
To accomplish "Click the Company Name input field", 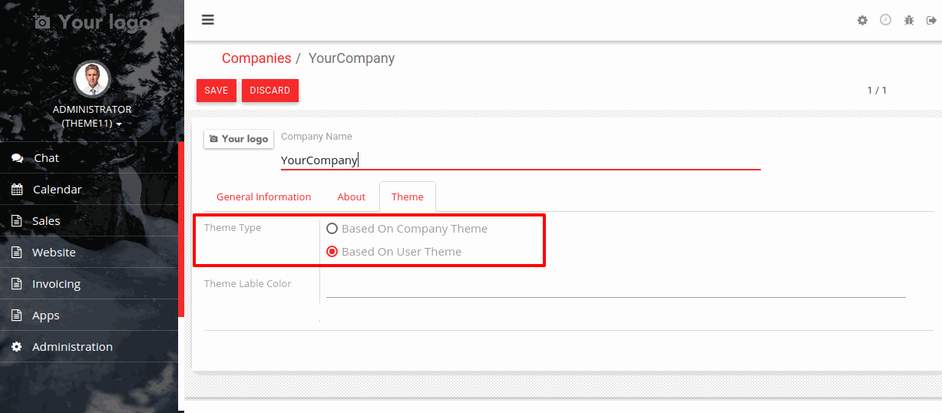I will pos(521,160).
